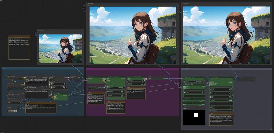Screen dimensions: 274x133
Task: Collapse the Convert Mask to Image node
Action: [184, 103]
